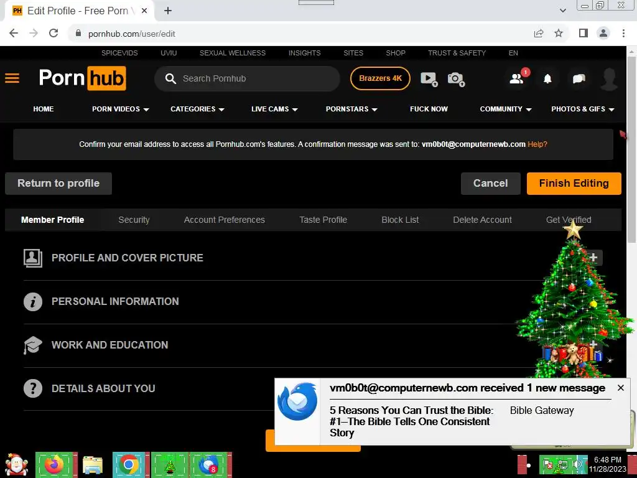Open the Chrome profile icon

click(603, 34)
